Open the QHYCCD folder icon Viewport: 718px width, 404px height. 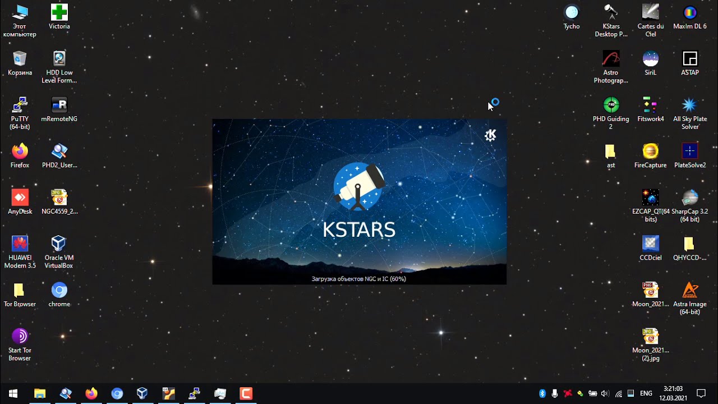[x=689, y=249]
